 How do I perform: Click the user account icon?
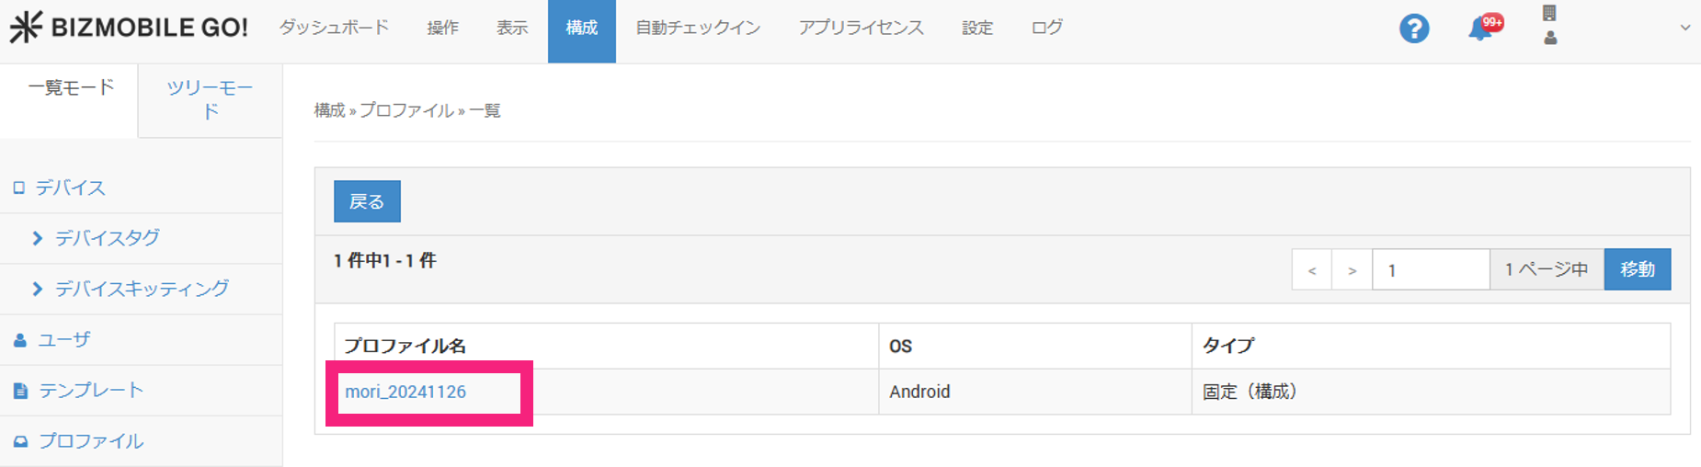tap(1550, 38)
